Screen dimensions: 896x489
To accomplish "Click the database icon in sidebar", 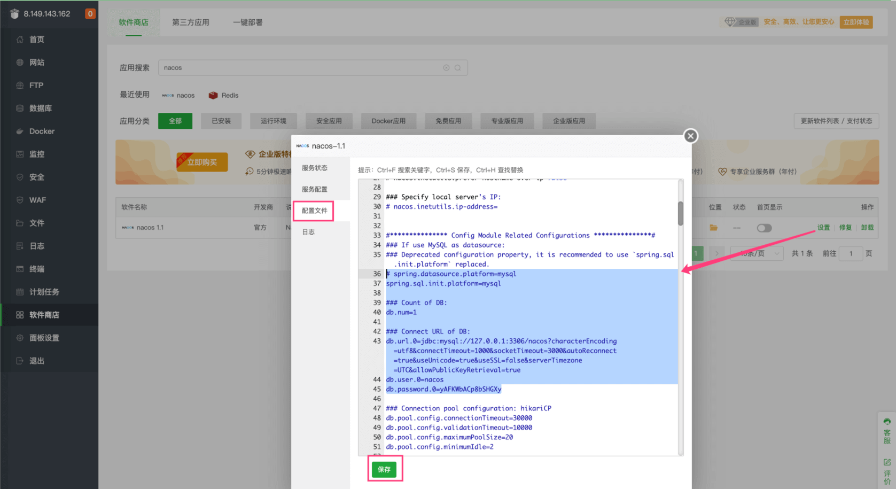I will pos(20,108).
